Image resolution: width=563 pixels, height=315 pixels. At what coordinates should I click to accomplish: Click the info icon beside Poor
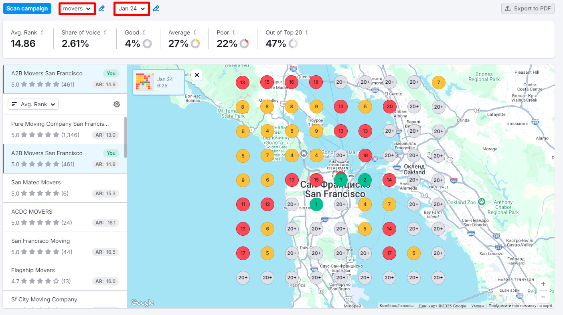[x=234, y=32]
